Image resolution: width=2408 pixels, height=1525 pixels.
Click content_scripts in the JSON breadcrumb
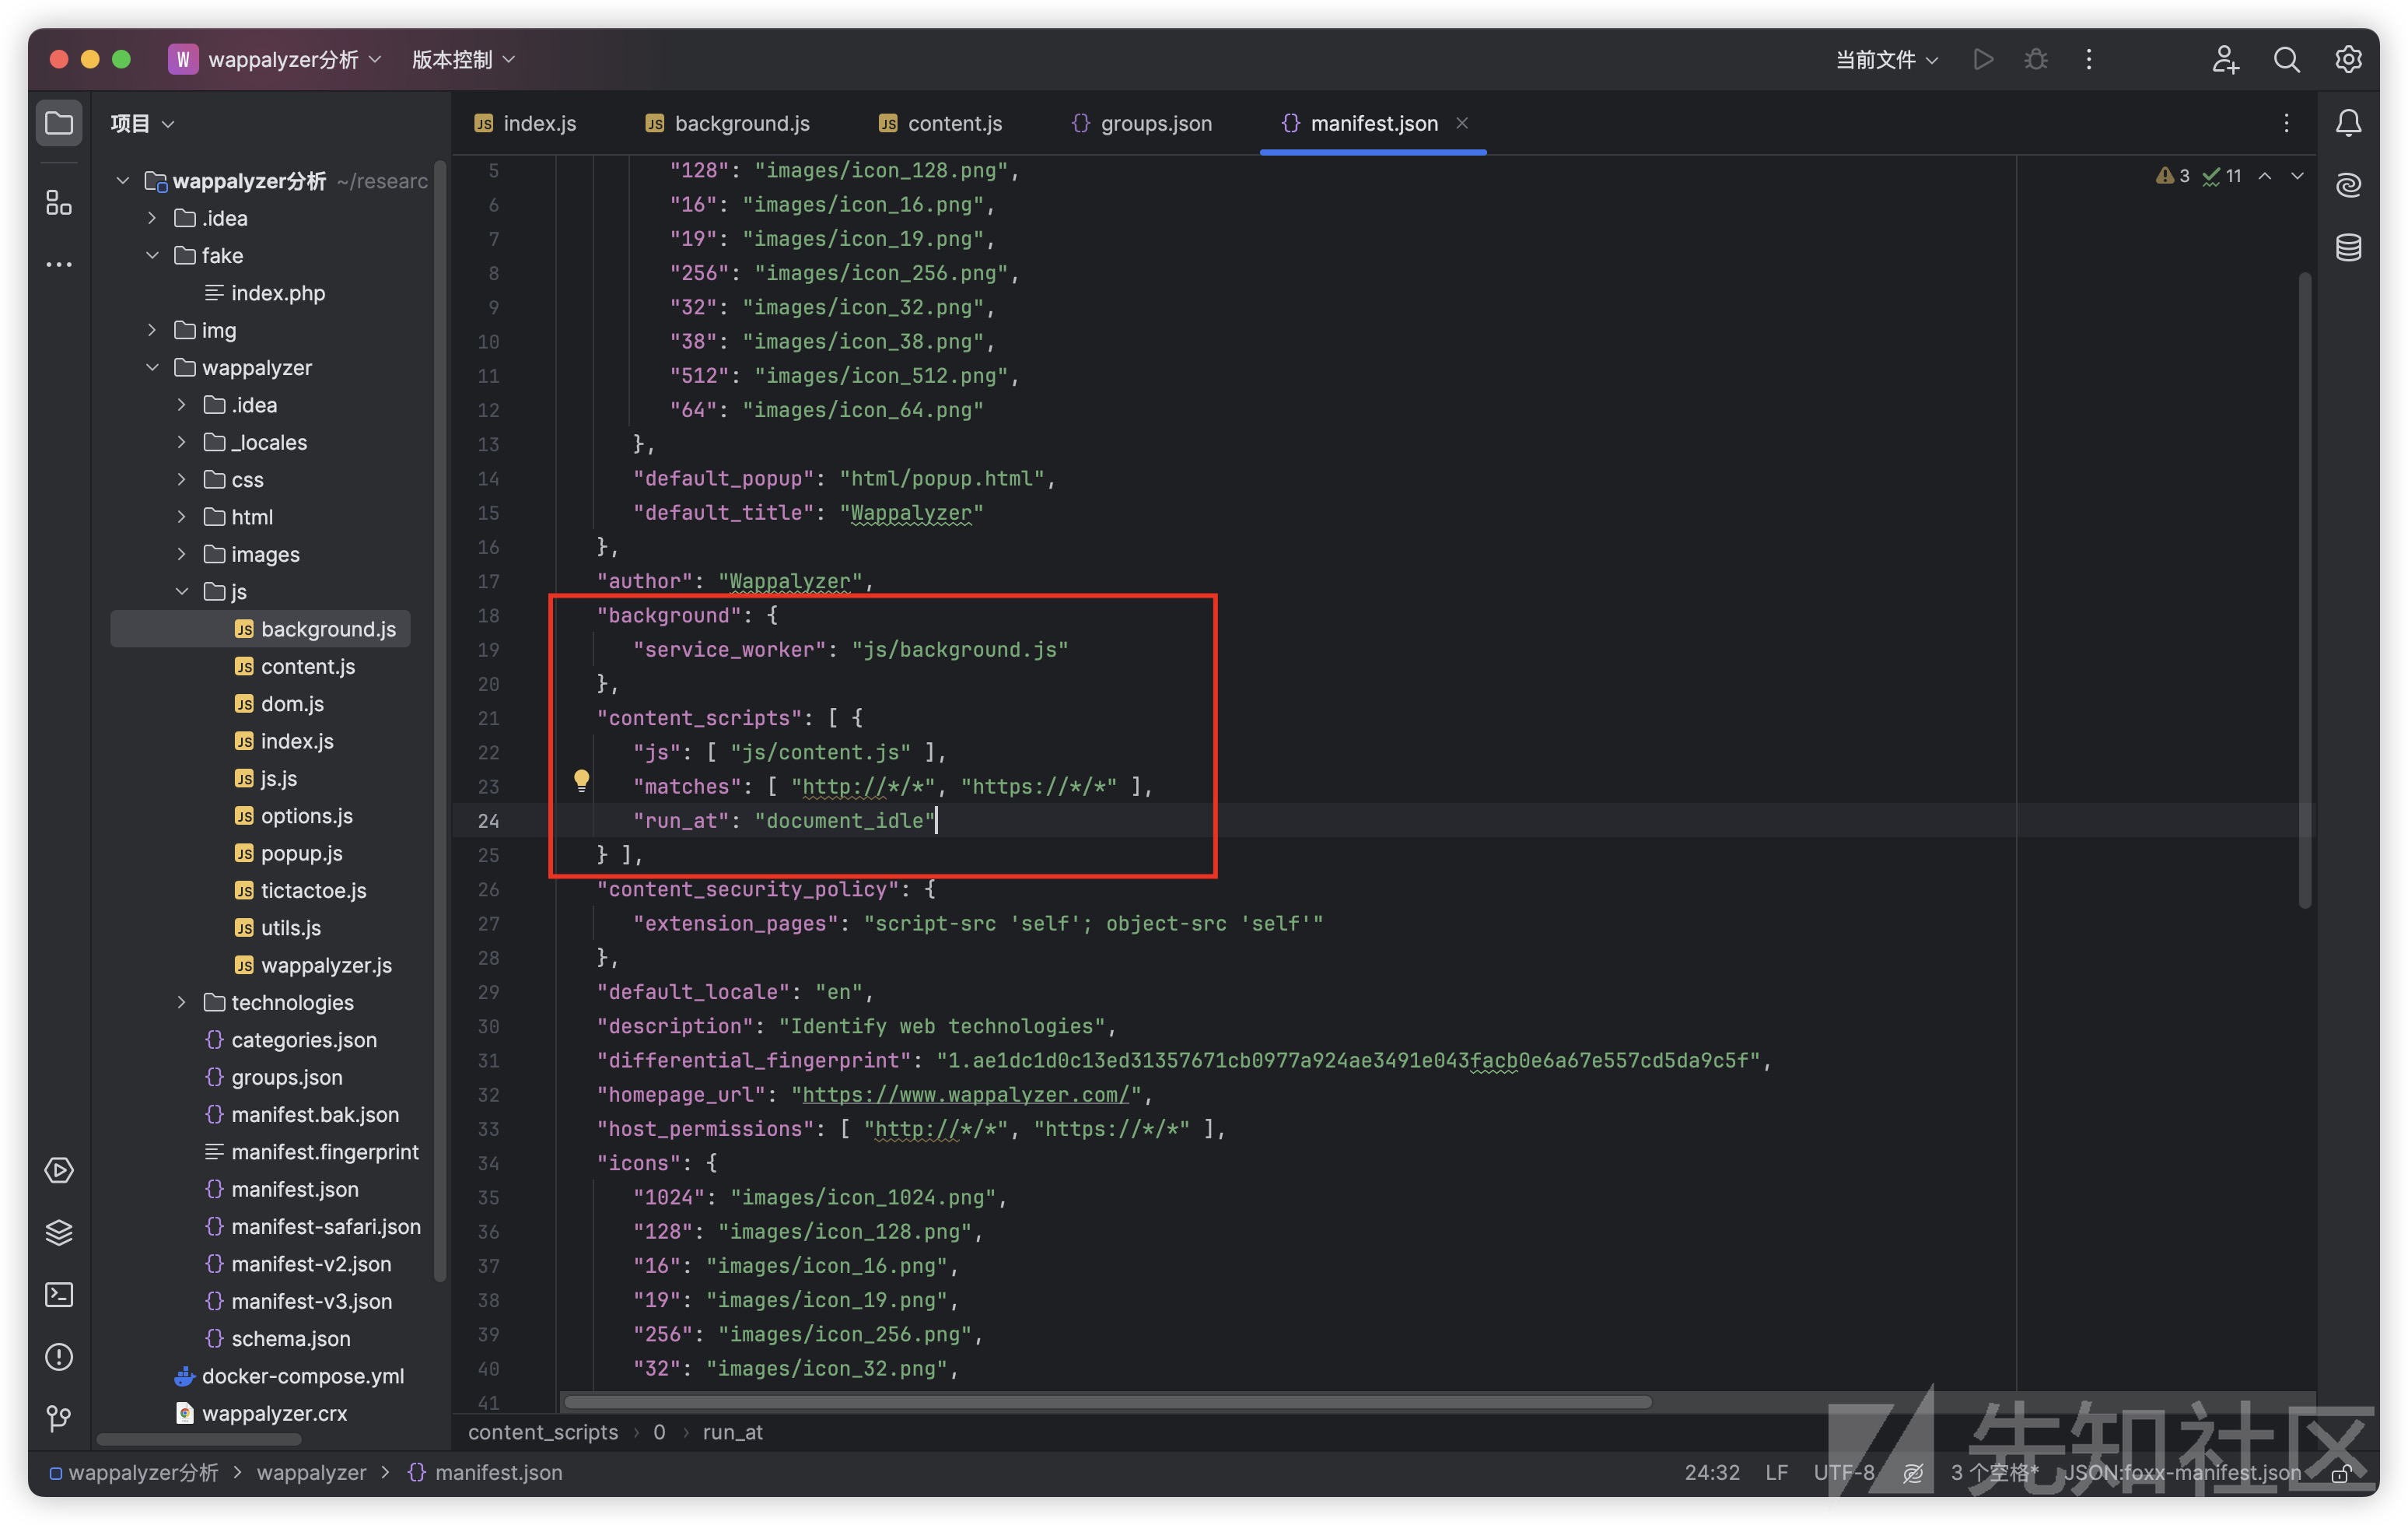point(543,1432)
